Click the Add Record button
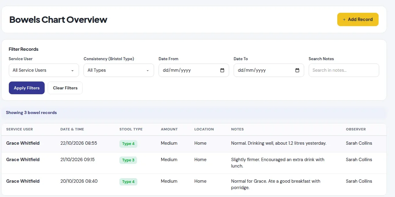This screenshot has width=395, height=197. (358, 19)
